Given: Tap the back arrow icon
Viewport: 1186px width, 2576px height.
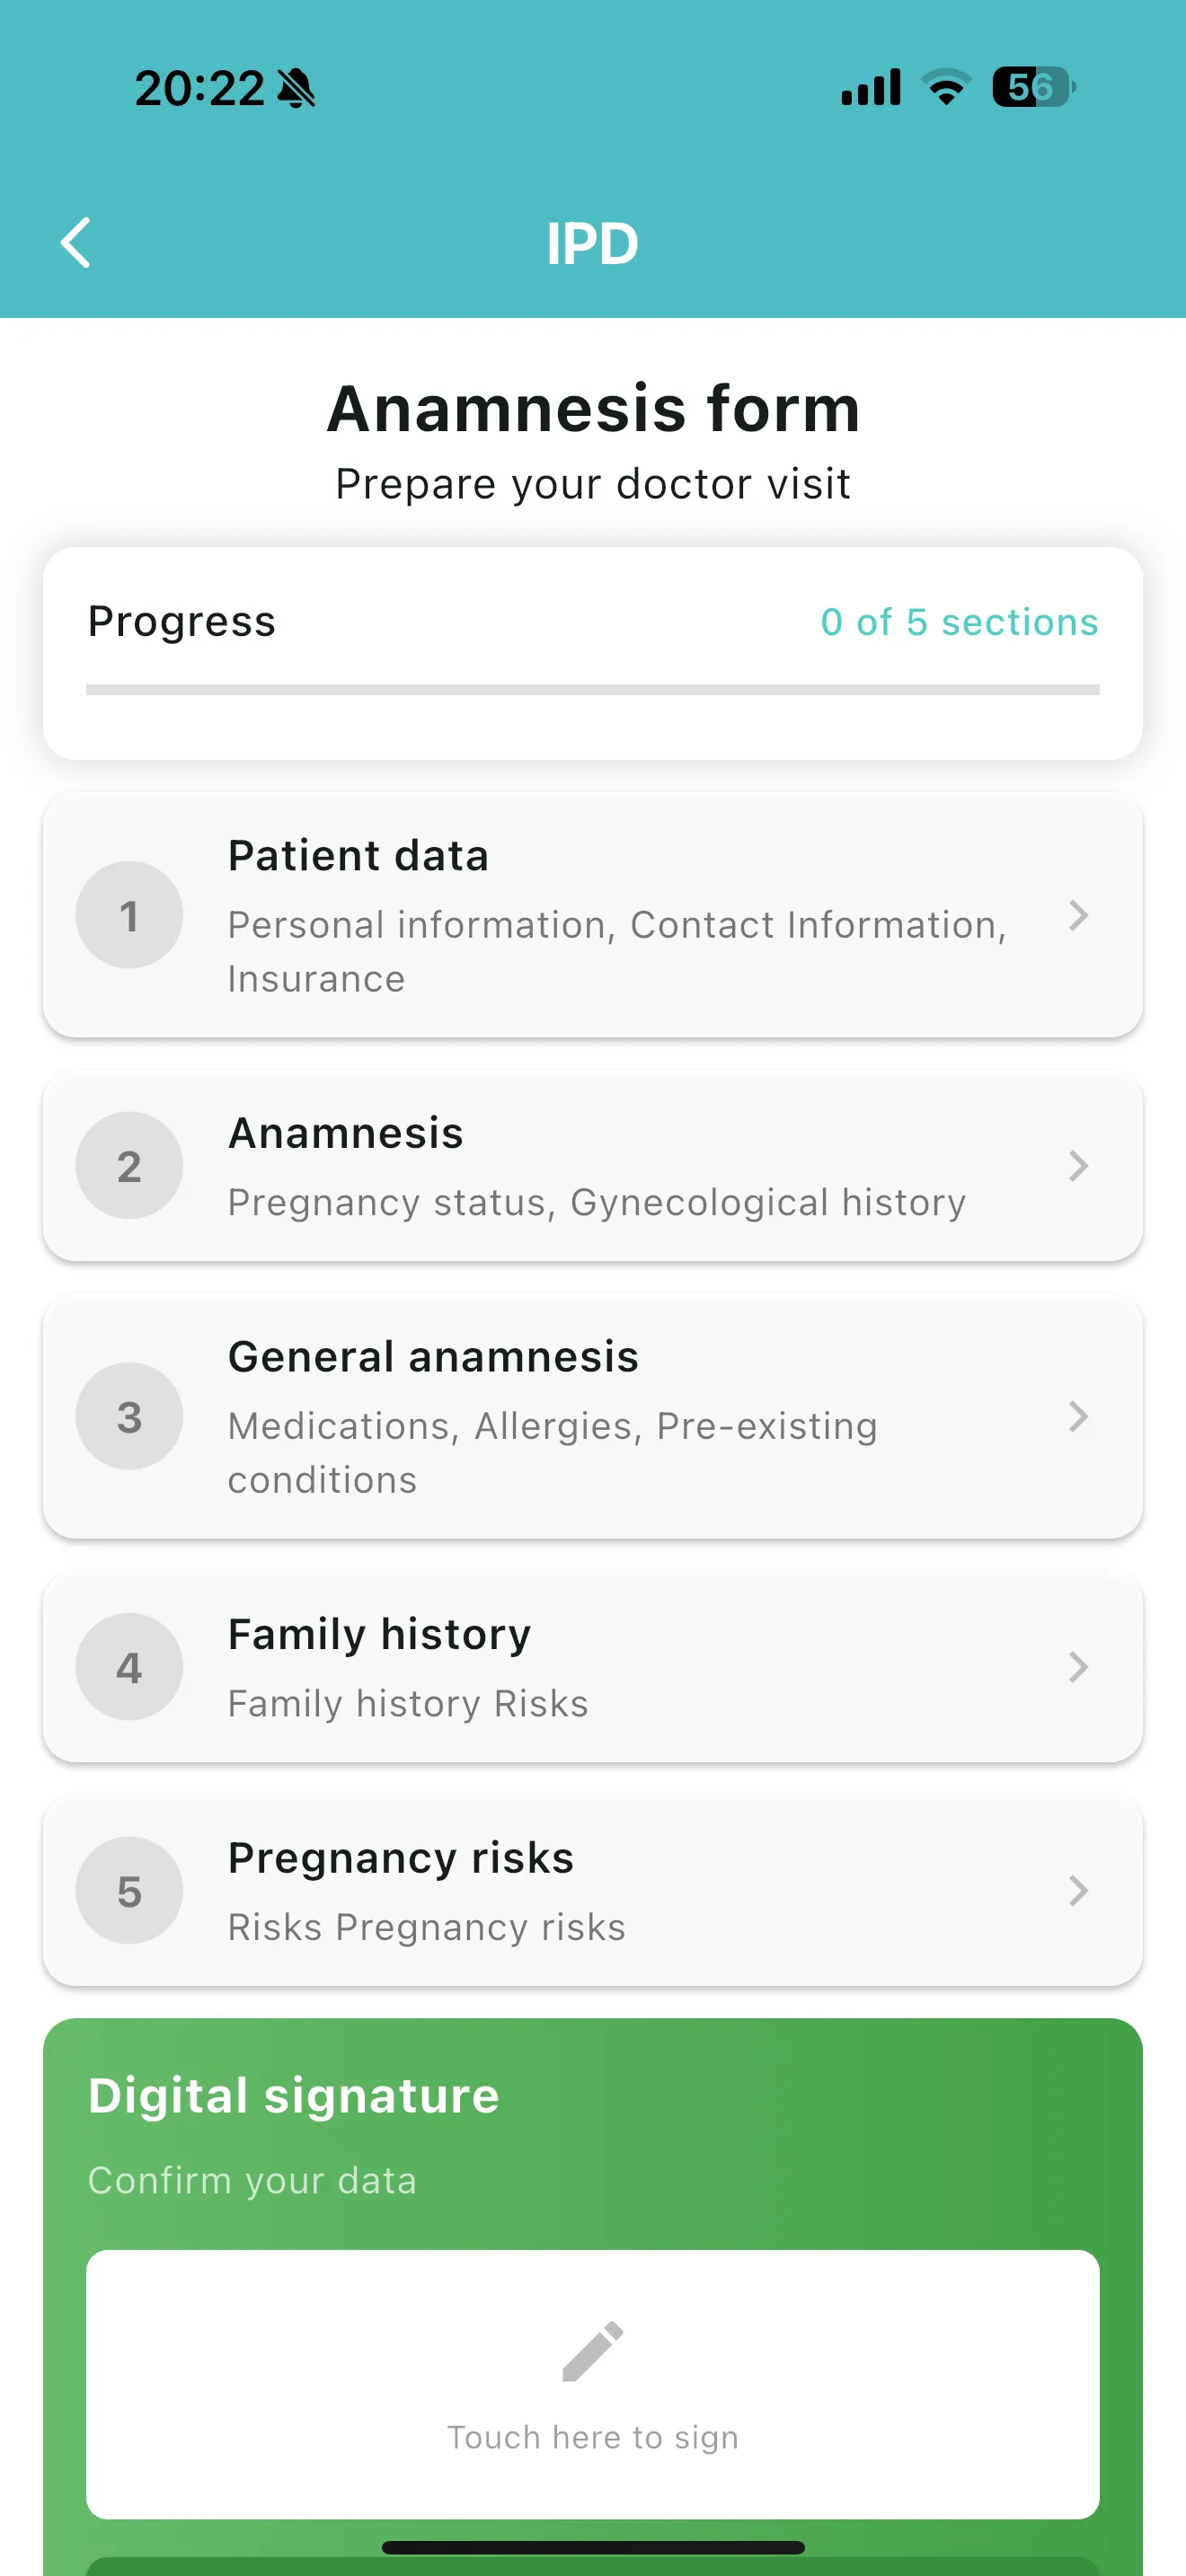Looking at the screenshot, I should coord(76,243).
